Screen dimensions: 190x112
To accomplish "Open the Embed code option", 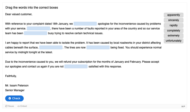I will (x=22, y=106).
